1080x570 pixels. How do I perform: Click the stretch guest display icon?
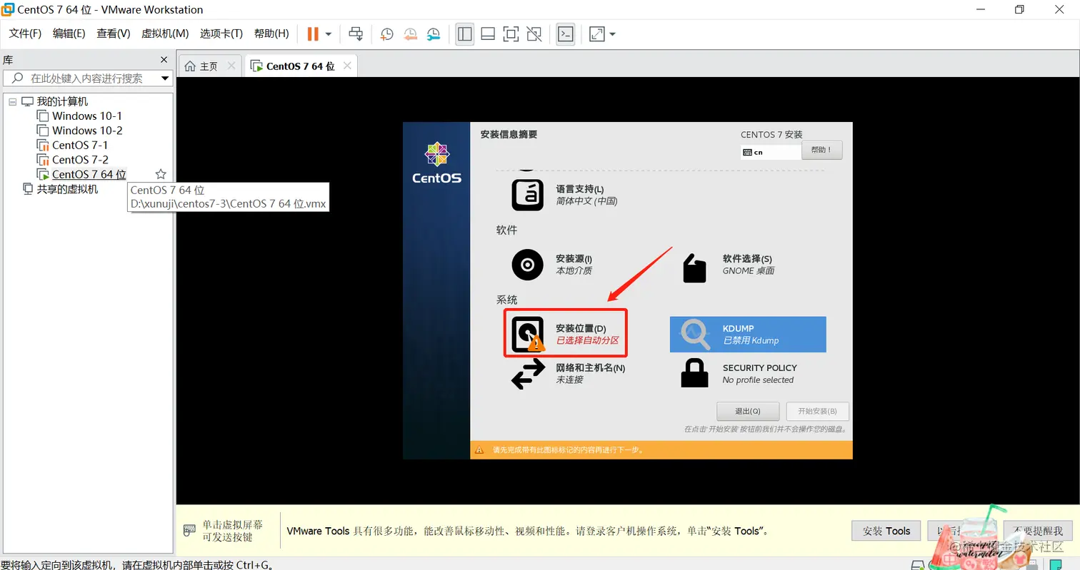pos(596,34)
